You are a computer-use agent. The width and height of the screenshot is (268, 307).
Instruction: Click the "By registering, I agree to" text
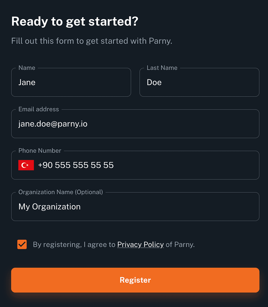pyautogui.click(x=74, y=245)
